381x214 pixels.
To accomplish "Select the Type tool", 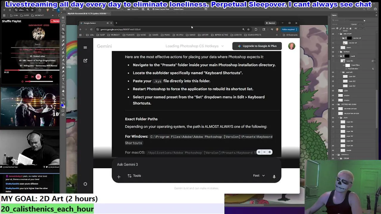I will point(63,79).
